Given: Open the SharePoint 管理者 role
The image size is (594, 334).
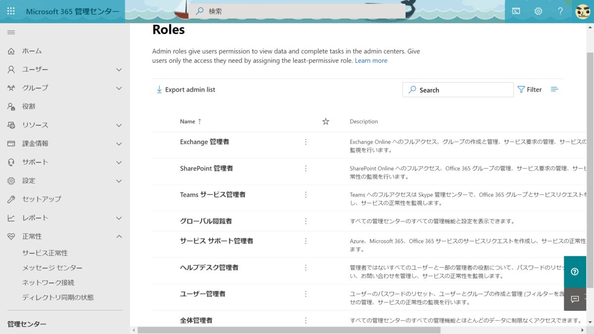Looking at the screenshot, I should (x=206, y=168).
